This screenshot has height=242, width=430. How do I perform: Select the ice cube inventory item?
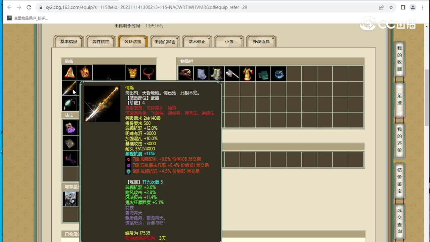278,74
